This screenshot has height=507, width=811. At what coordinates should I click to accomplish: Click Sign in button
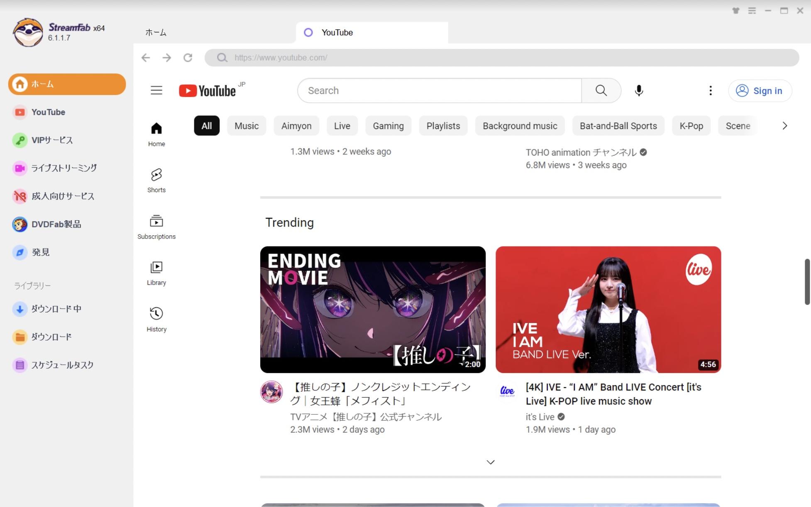coord(760,90)
